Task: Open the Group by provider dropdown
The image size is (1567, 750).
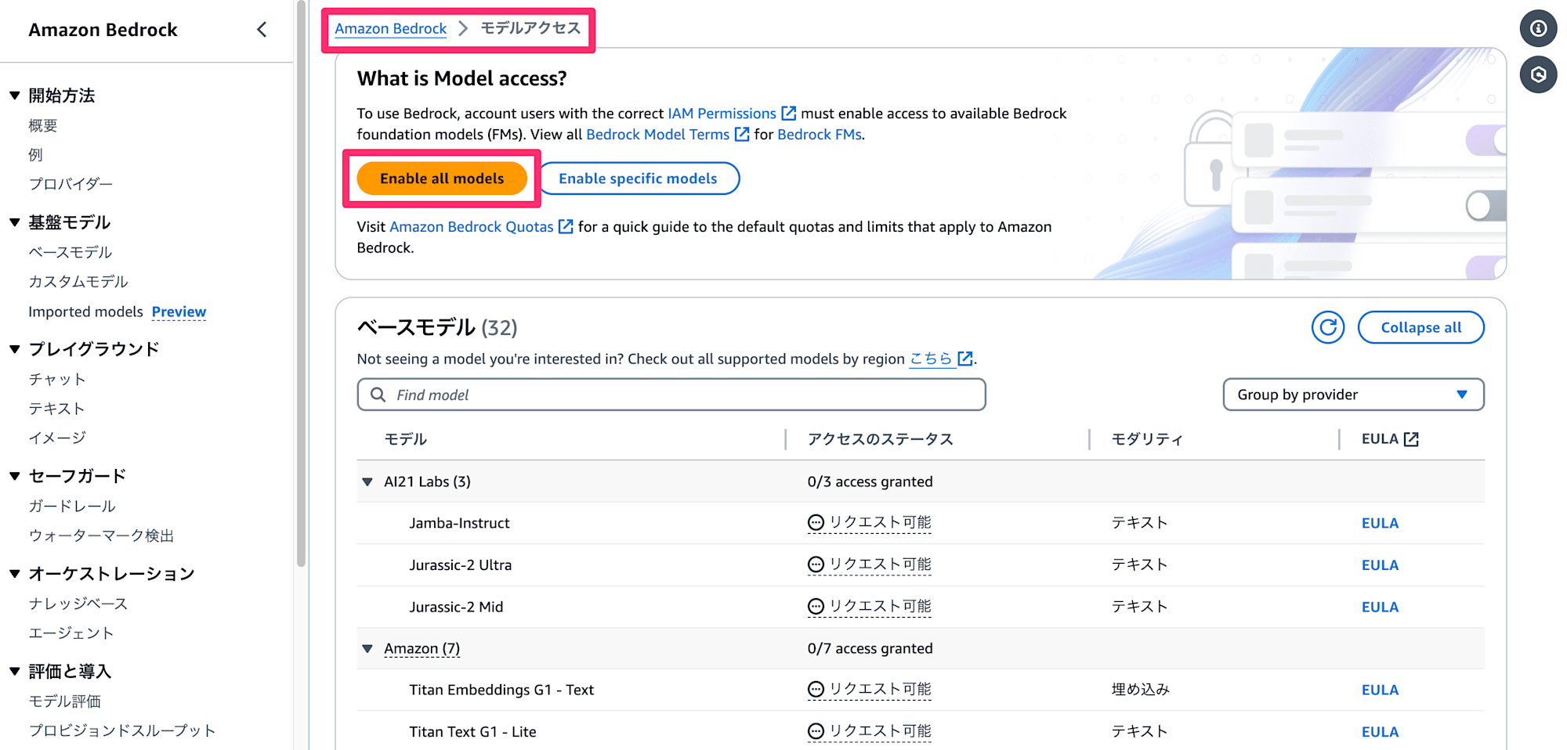Action: click(x=1353, y=395)
